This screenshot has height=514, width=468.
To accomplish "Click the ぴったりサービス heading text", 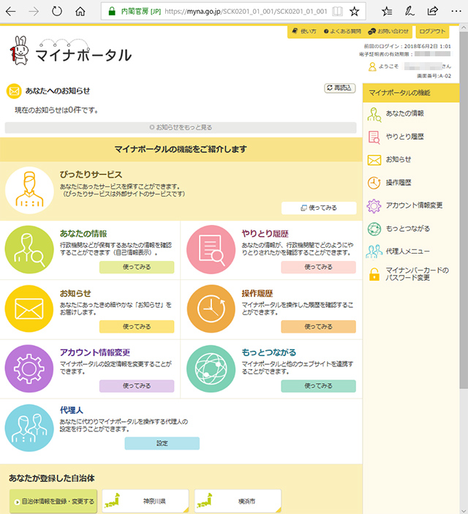I will coord(91,175).
